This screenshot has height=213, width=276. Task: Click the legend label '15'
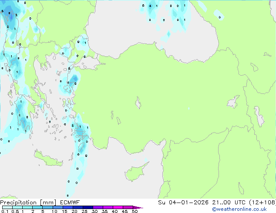pos(64,211)
